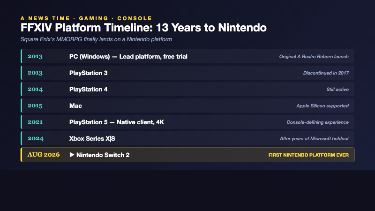375x211 pixels.
Task: Click the 'Discontinued in 2017' note
Action: [326, 73]
